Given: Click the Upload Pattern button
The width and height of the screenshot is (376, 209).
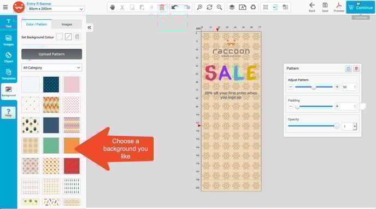Looking at the screenshot, I should tap(51, 54).
